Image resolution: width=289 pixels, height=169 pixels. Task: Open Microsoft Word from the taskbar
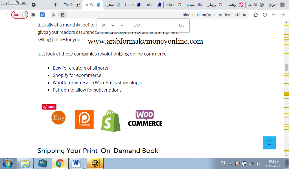[76, 163]
